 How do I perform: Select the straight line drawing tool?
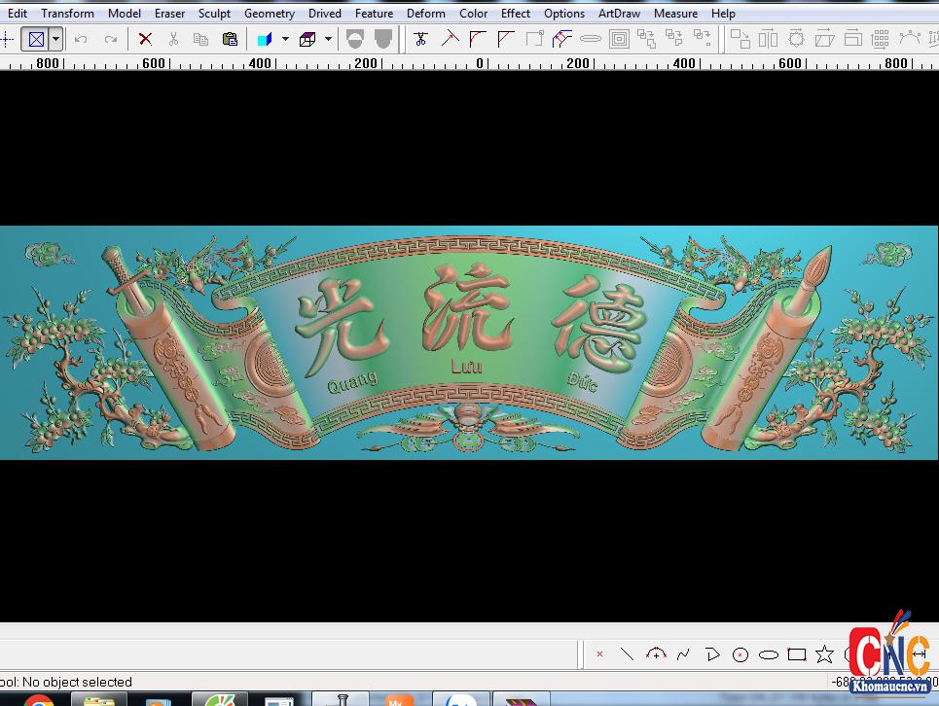[x=627, y=654]
